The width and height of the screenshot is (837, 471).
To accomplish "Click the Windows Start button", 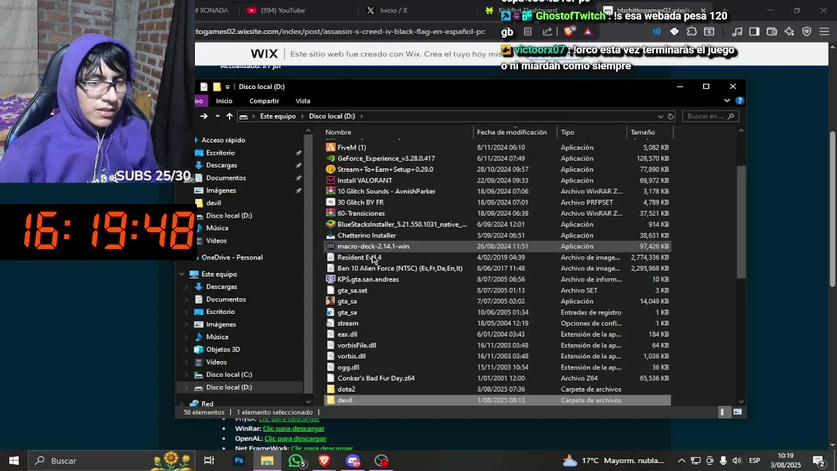I will click(14, 461).
